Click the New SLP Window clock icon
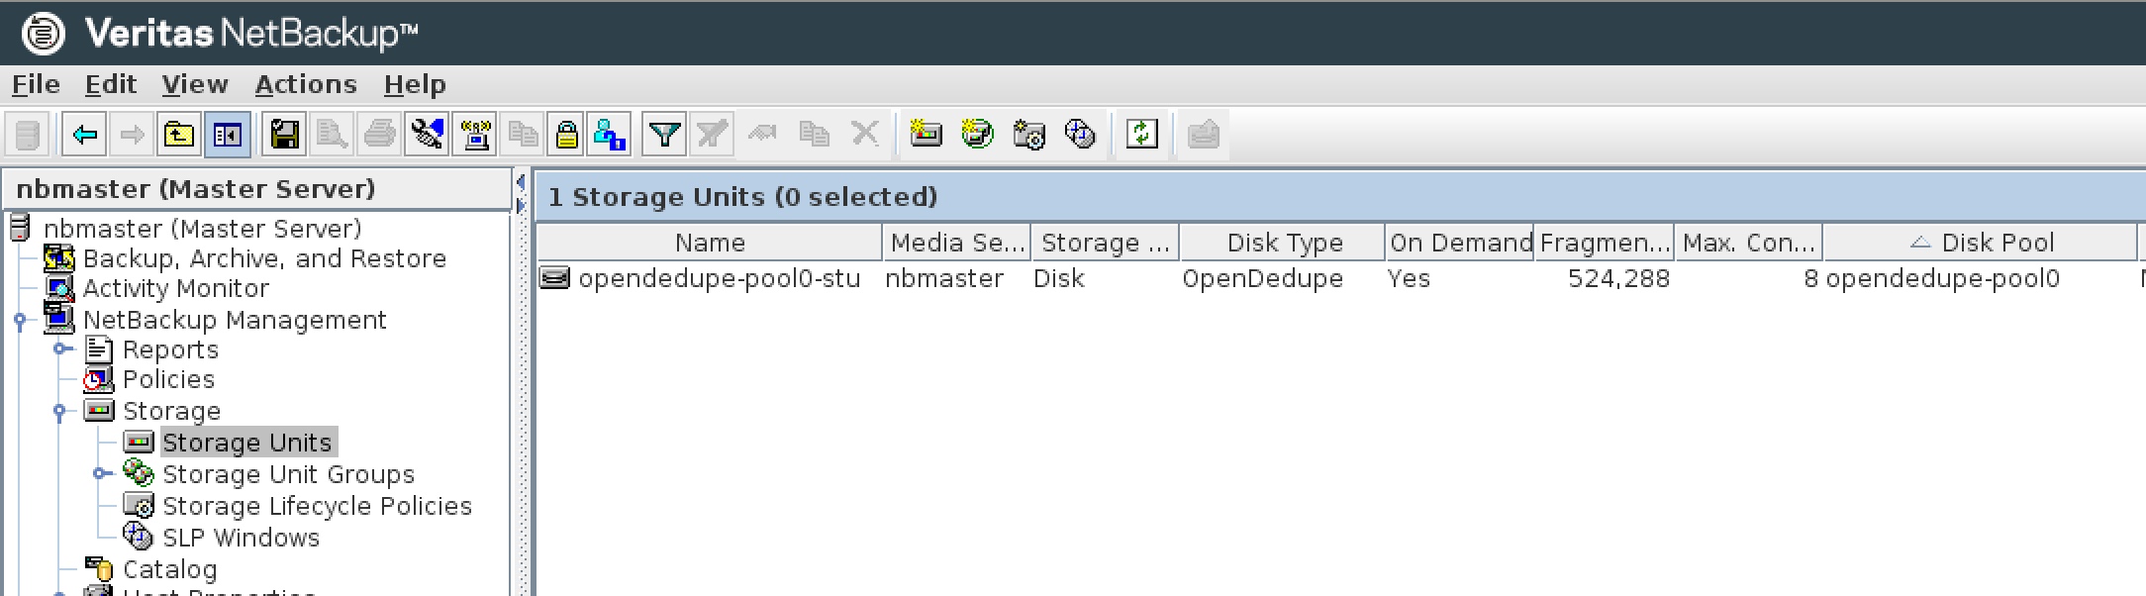Image resolution: width=2146 pixels, height=596 pixels. click(x=1080, y=133)
